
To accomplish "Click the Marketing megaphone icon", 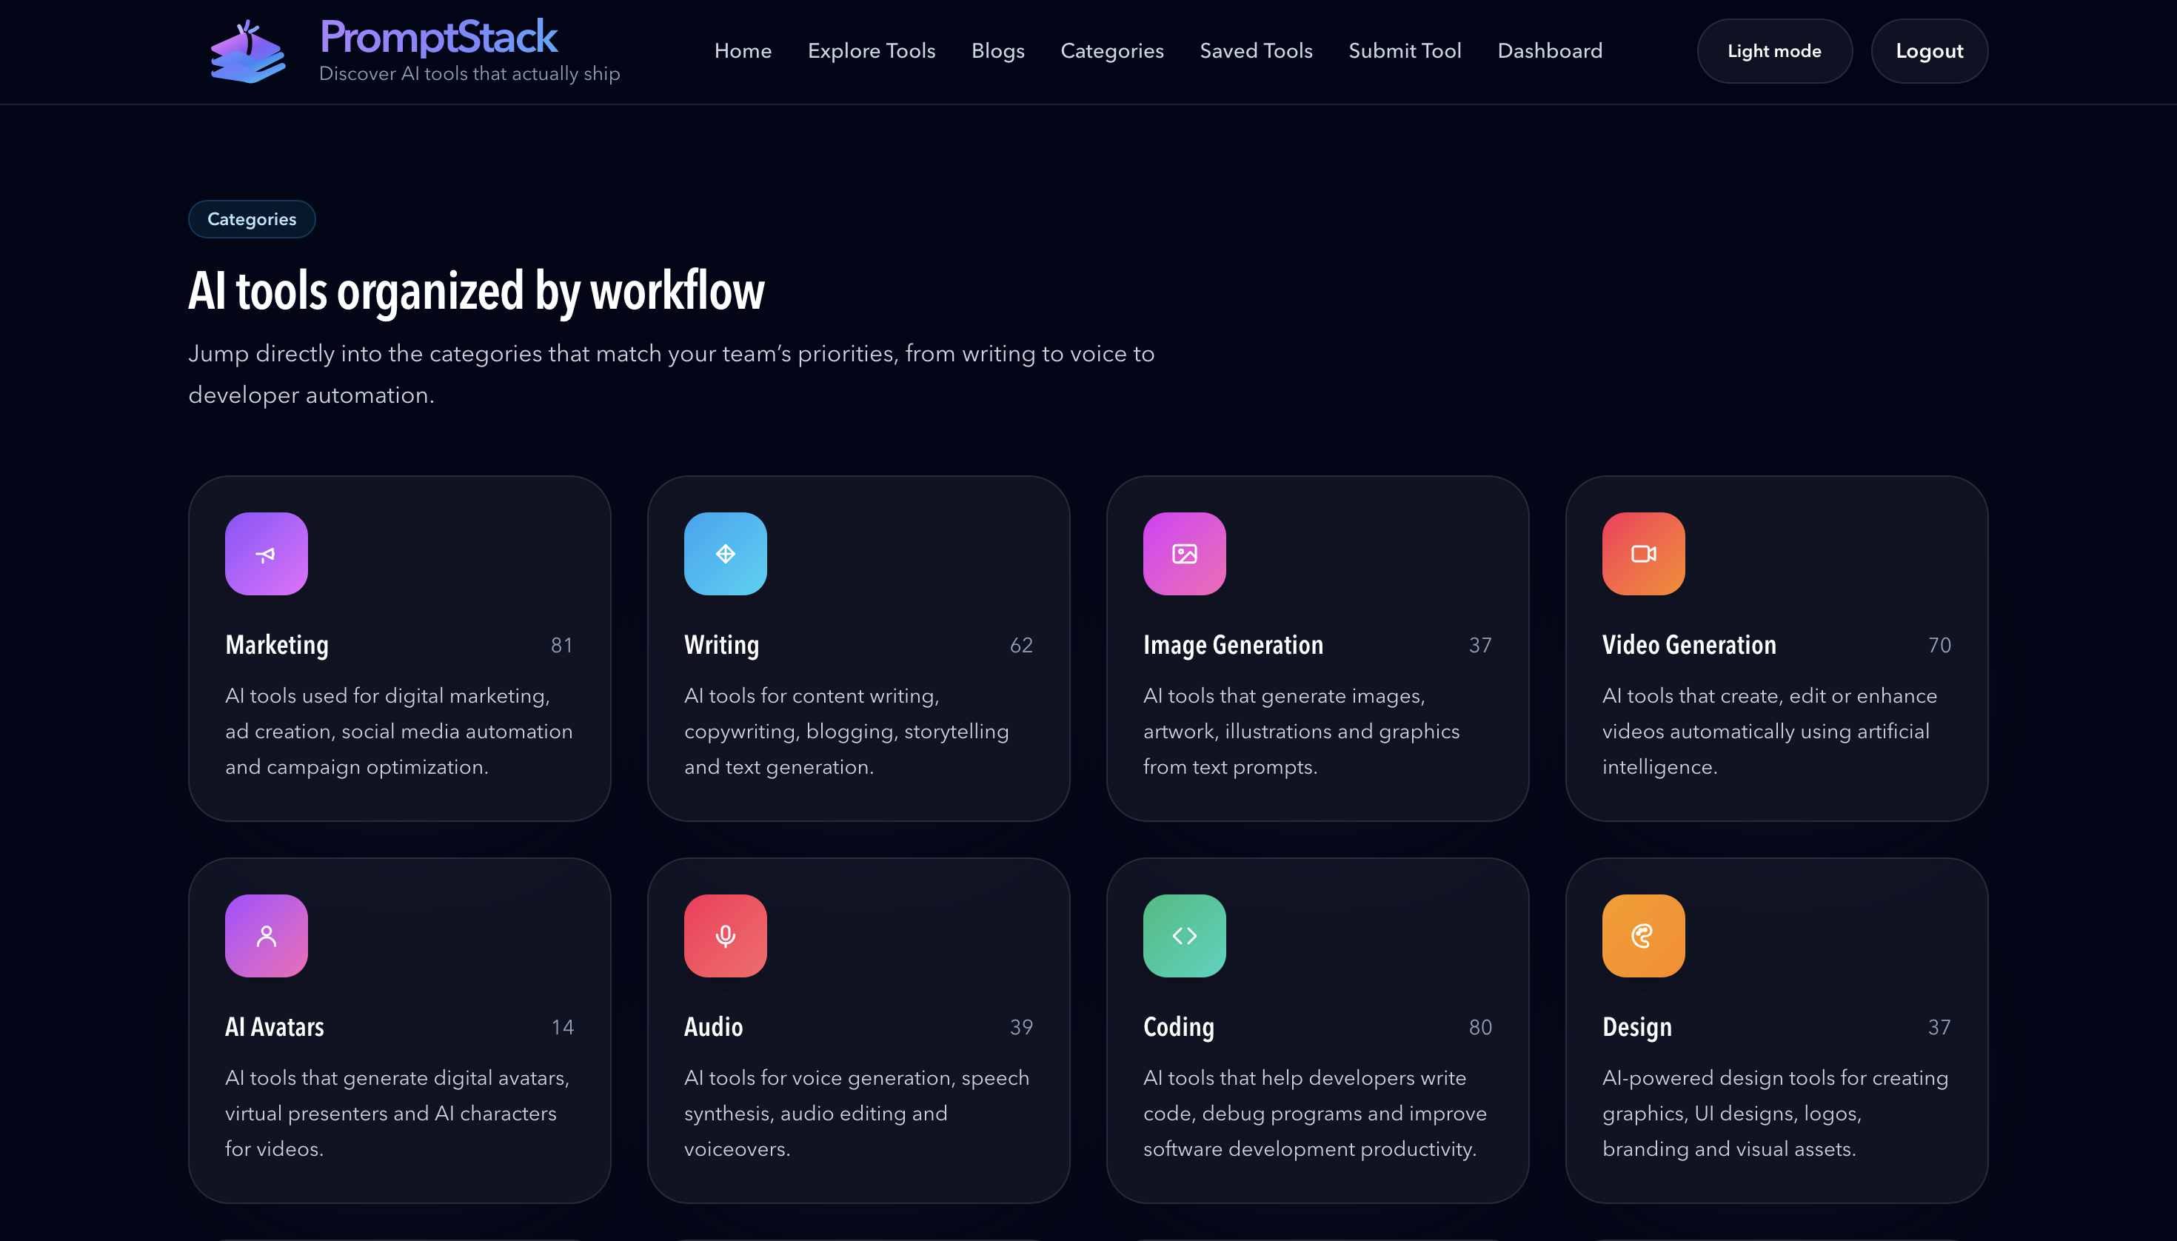I will (266, 553).
